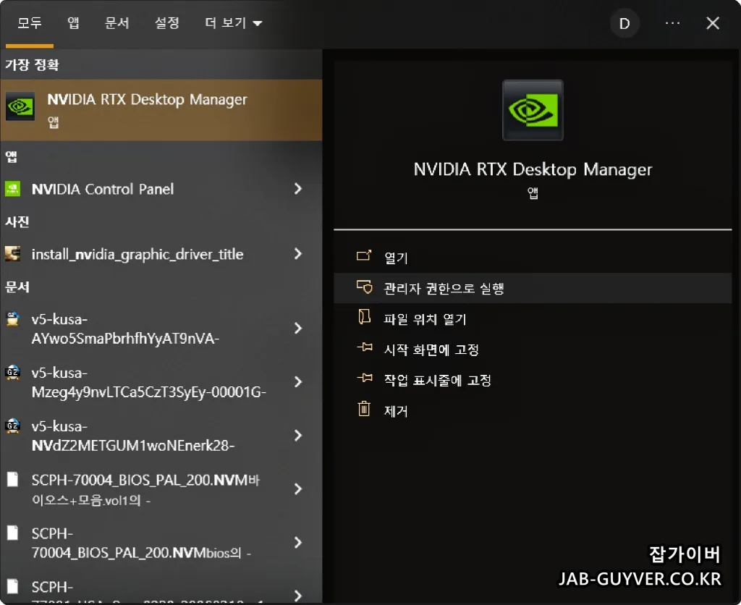Viewport: 741px width, 605px height.
Task: Click the D user account badge
Action: click(624, 22)
